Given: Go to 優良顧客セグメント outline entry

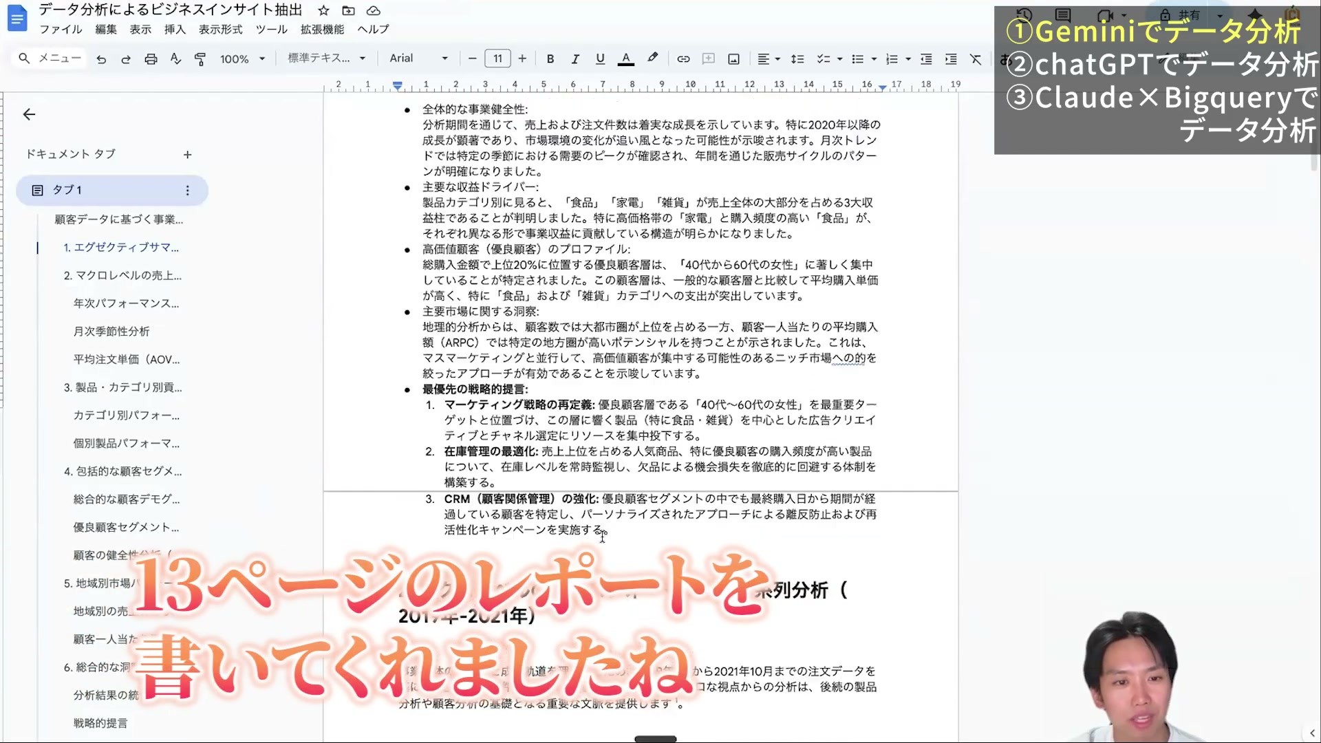Looking at the screenshot, I should pyautogui.click(x=126, y=527).
